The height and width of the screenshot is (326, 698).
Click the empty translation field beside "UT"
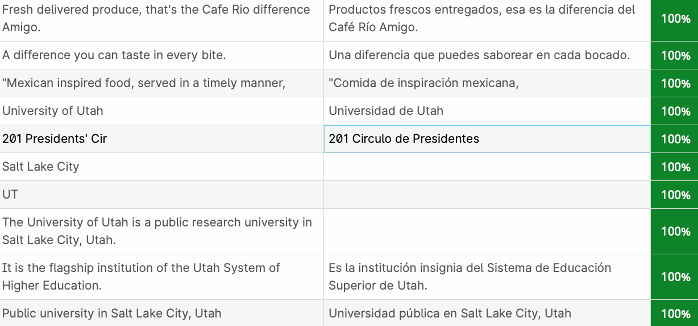[487, 195]
